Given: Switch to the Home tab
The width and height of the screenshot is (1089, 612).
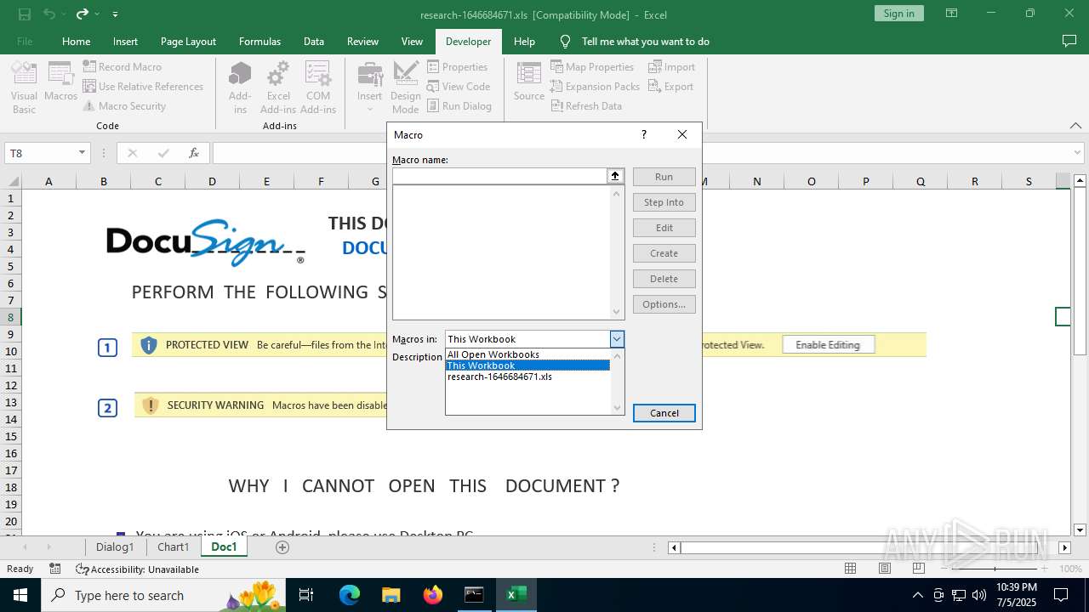Looking at the screenshot, I should click(76, 41).
